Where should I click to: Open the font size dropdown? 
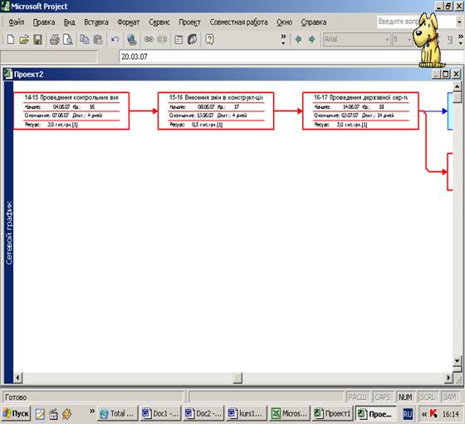[409, 39]
